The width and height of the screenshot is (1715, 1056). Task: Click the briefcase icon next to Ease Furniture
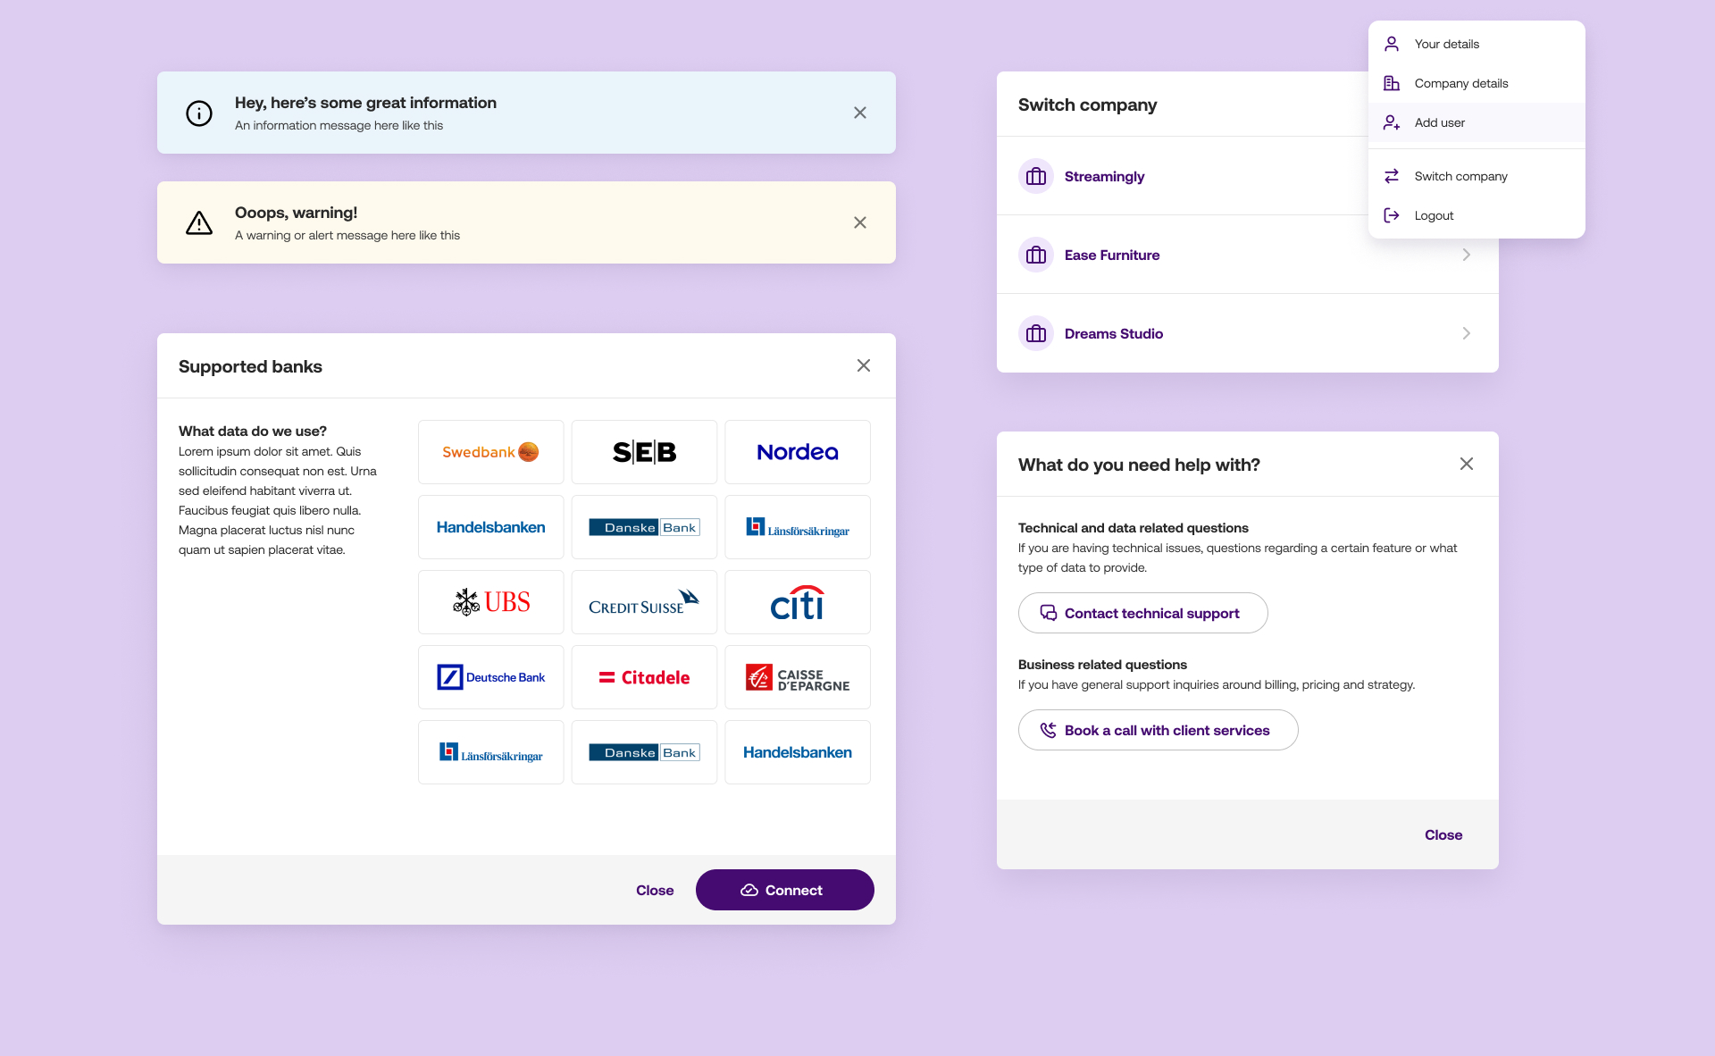1036,255
